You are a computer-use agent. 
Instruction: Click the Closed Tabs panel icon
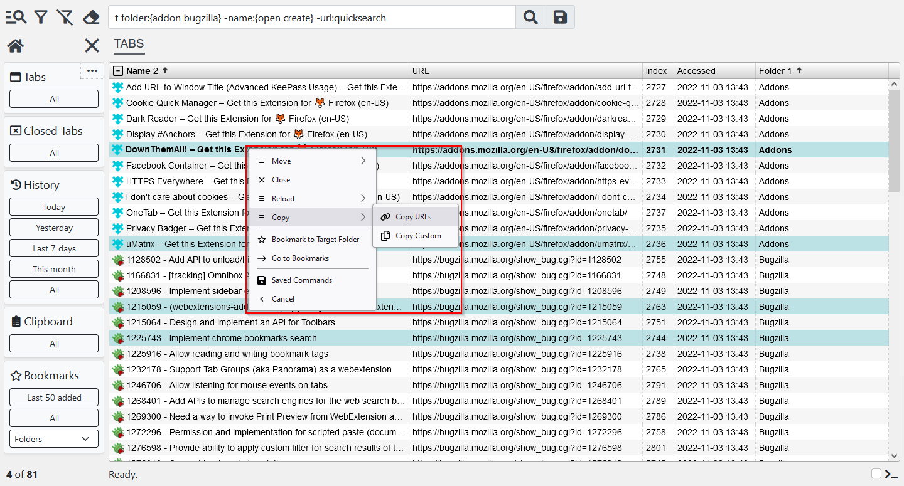16,131
